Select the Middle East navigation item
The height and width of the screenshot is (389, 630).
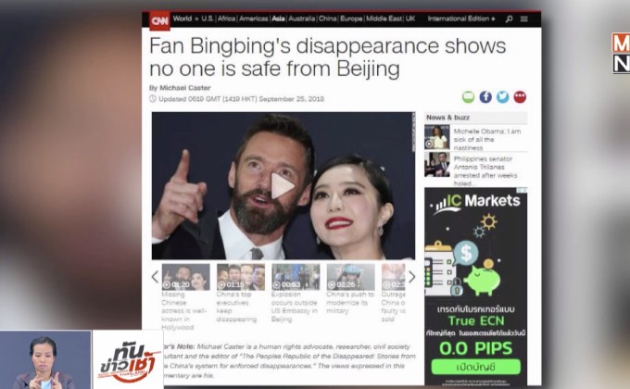point(384,19)
